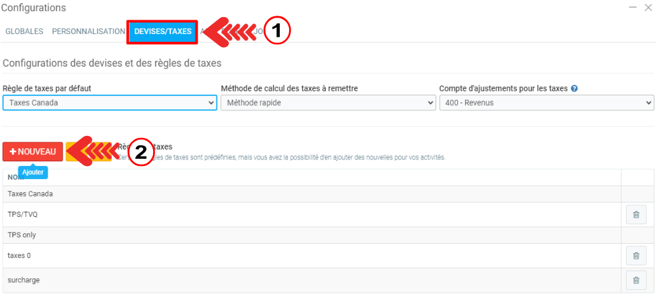This screenshot has height=294, width=656.
Task: Select the Taxes Canada row
Action: click(30, 194)
